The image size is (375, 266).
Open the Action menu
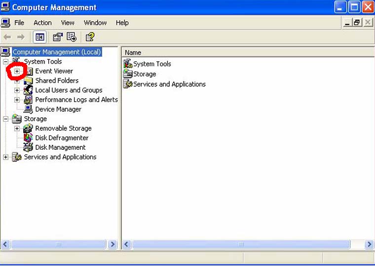pos(42,23)
